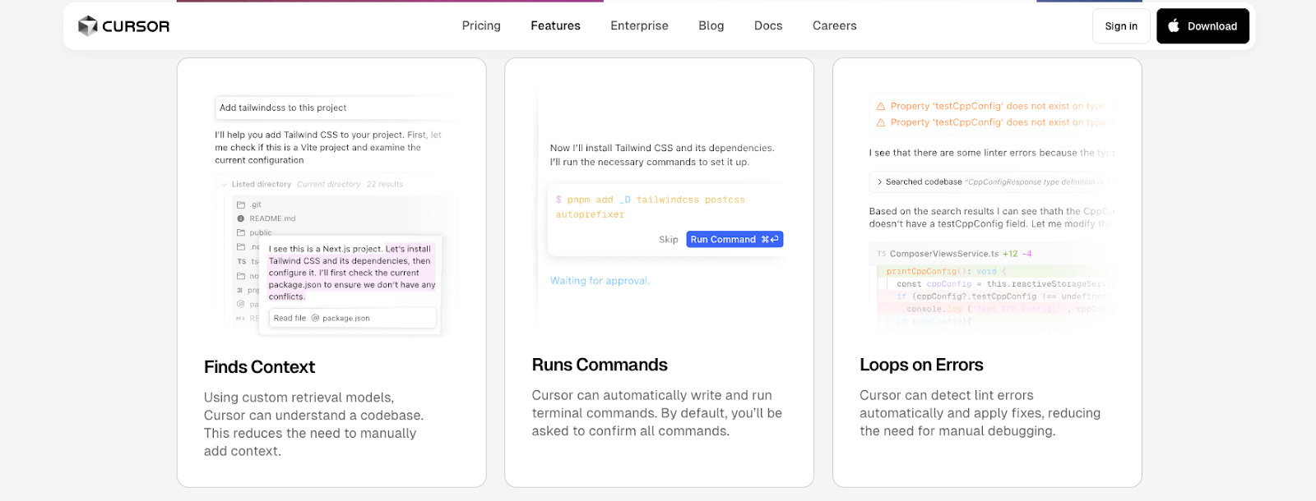Click the Finds Context heading

click(259, 367)
